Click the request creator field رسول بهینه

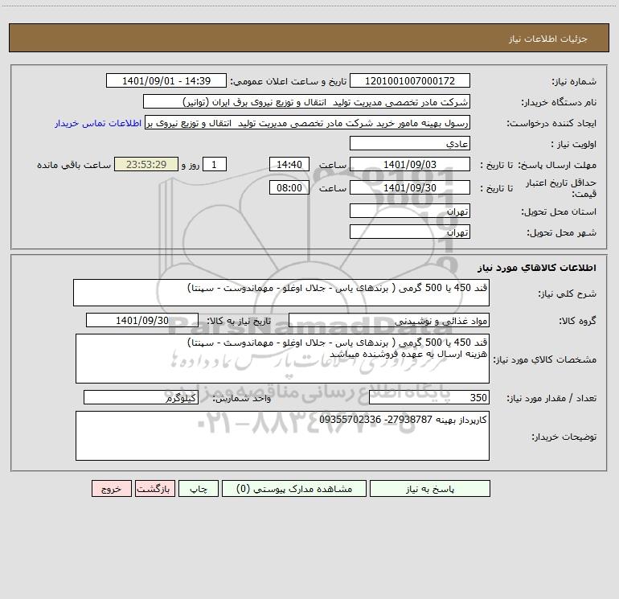click(x=308, y=123)
